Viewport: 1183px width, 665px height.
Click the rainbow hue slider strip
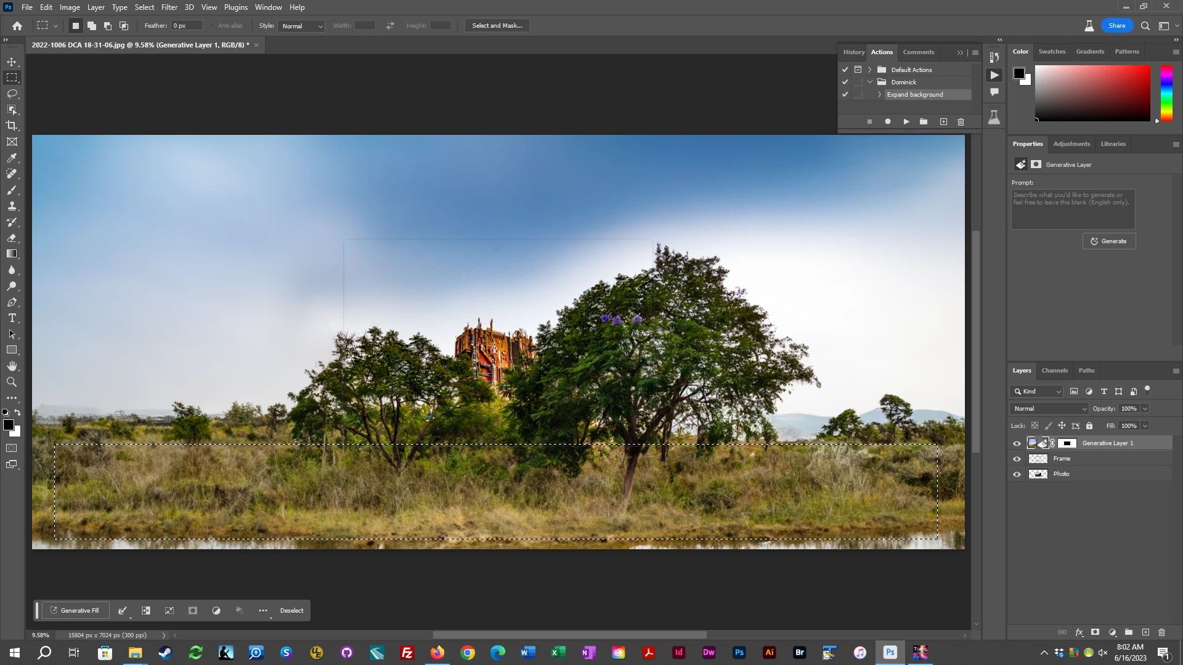point(1166,94)
